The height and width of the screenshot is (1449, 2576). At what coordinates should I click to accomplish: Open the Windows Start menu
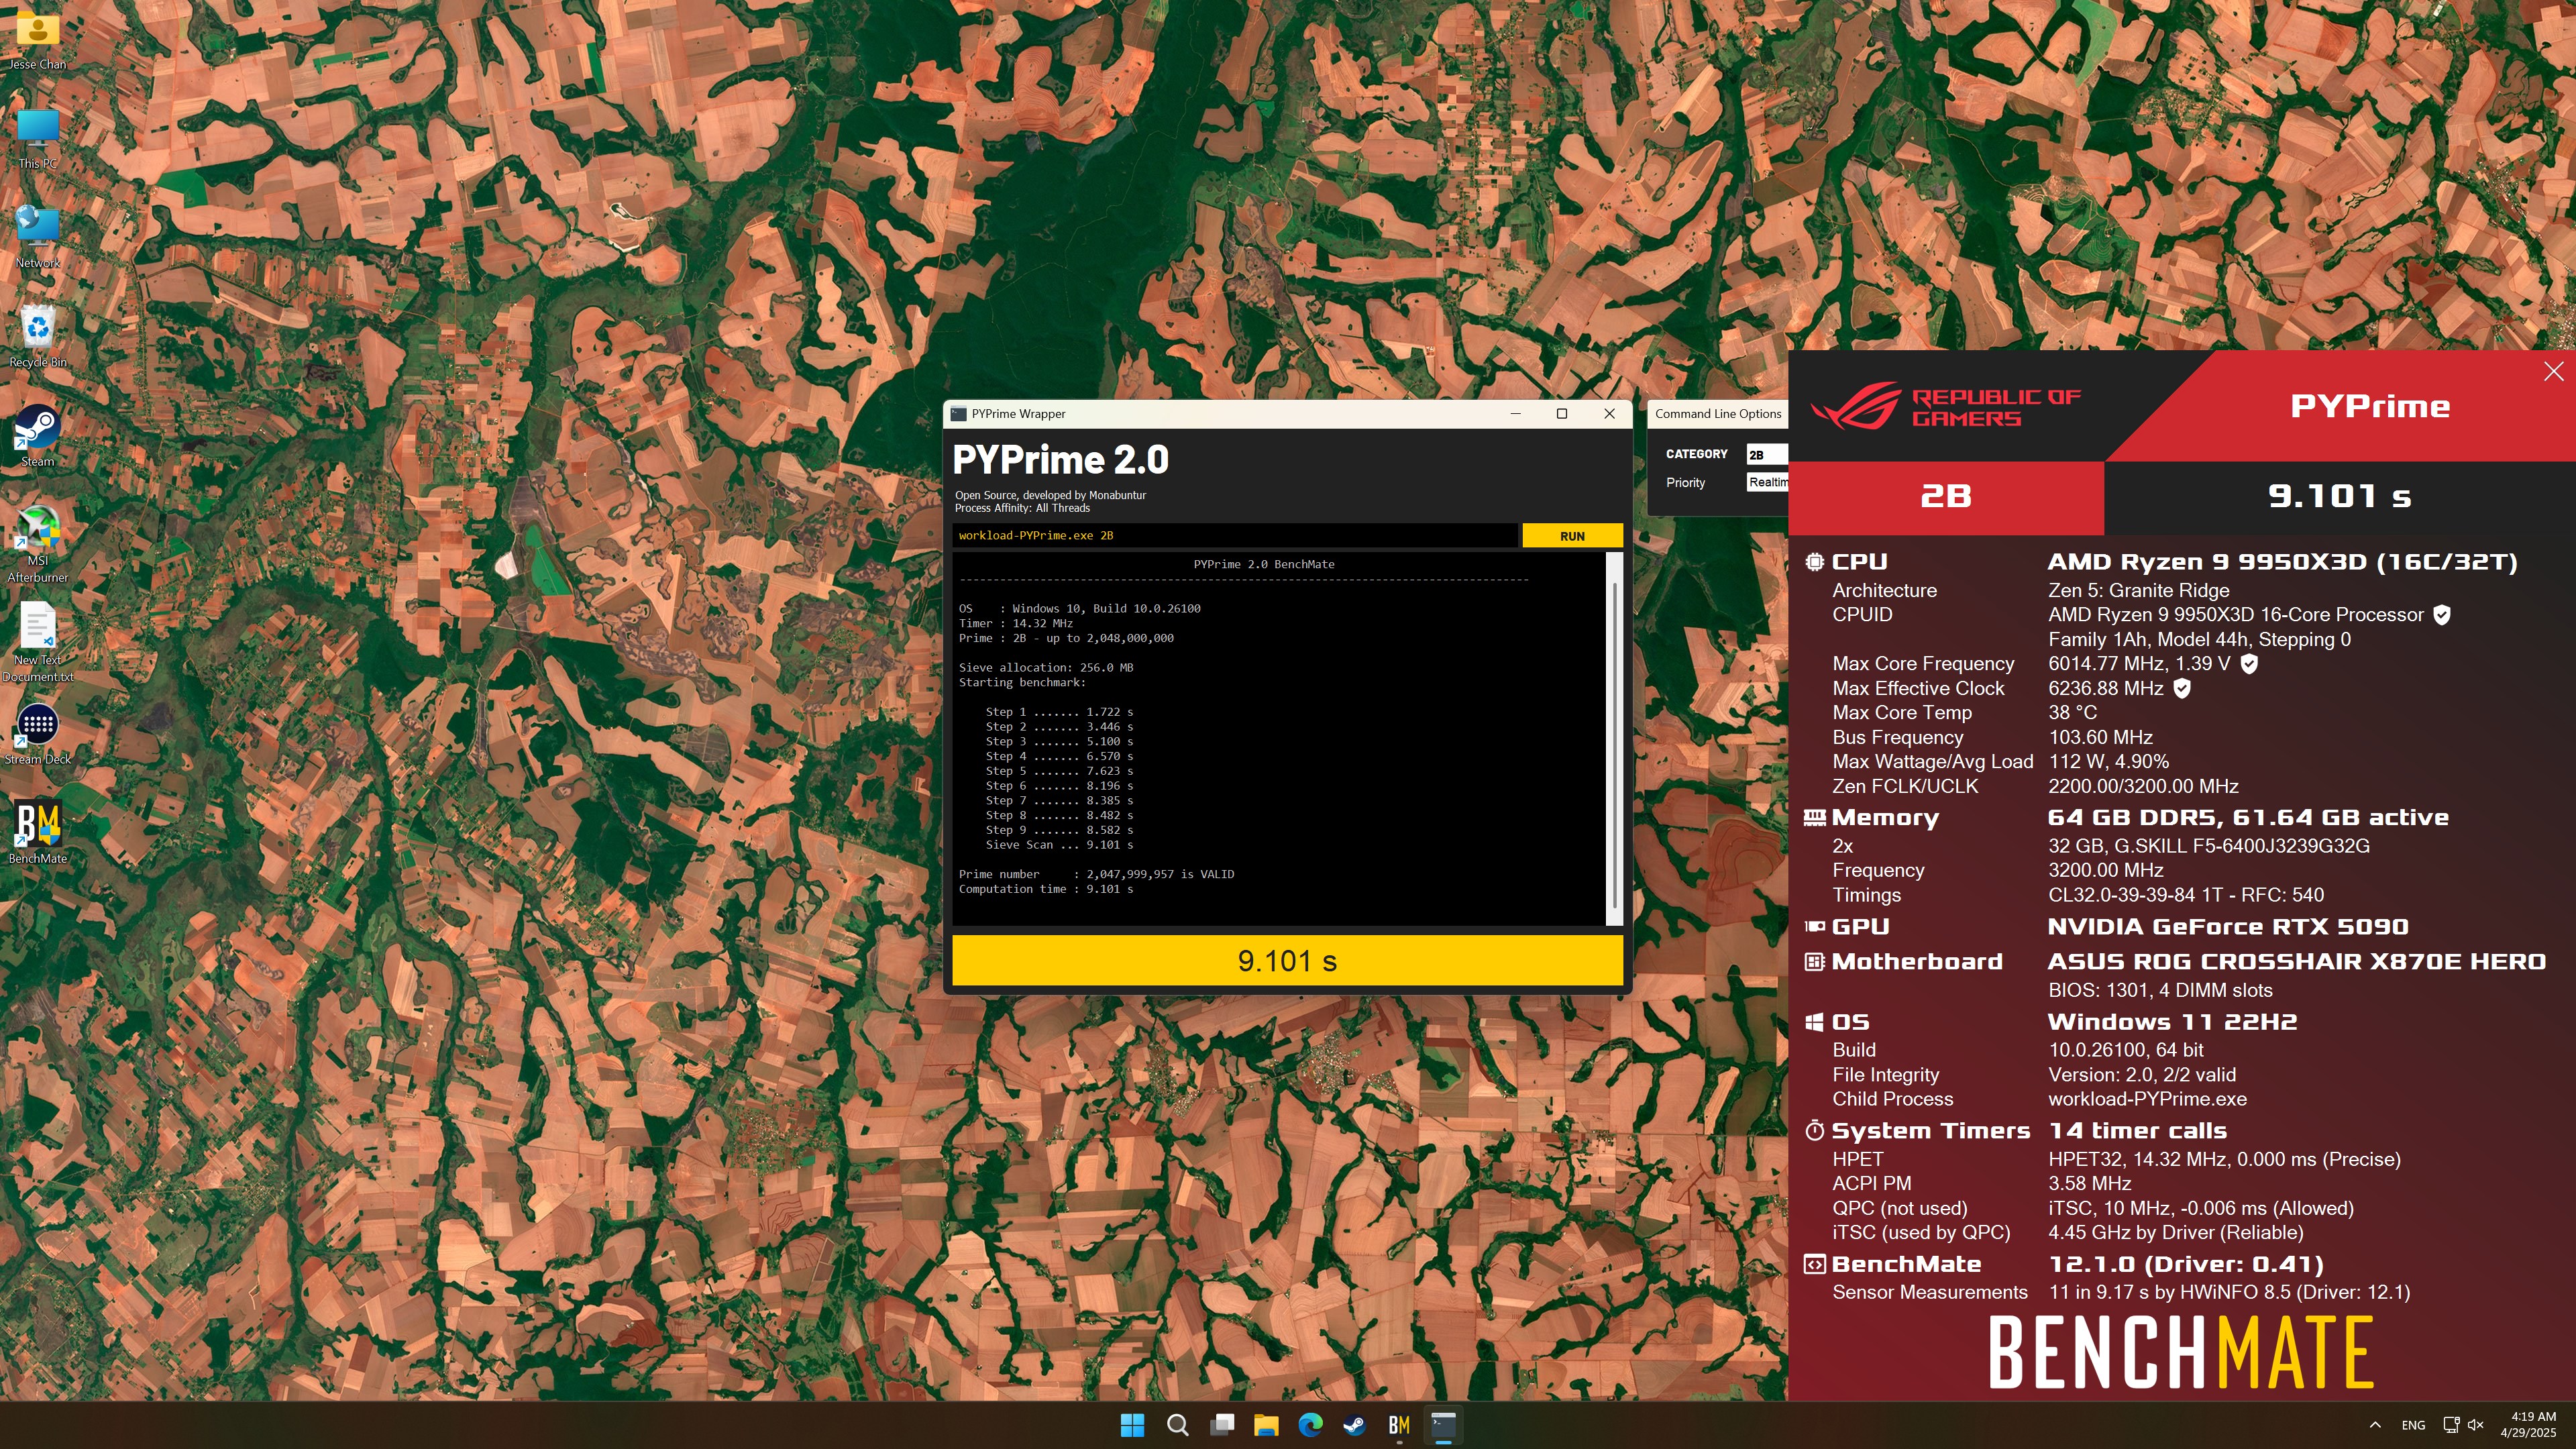click(x=1132, y=1425)
